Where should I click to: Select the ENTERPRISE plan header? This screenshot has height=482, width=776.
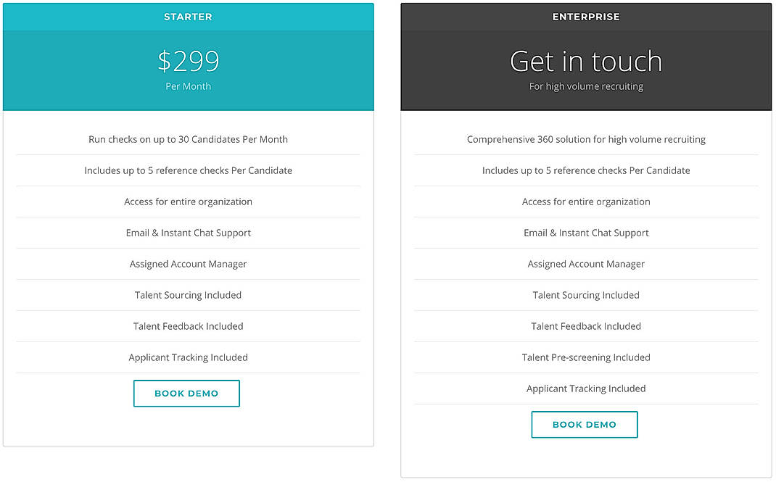point(585,16)
